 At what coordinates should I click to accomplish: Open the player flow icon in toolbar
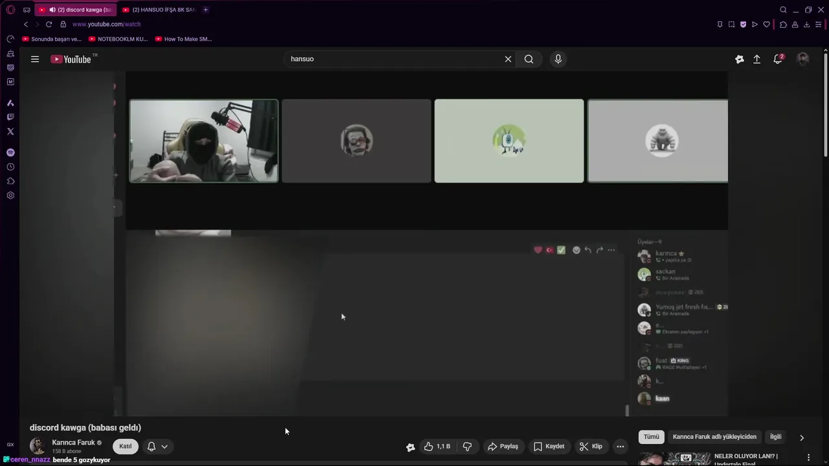coord(755,25)
